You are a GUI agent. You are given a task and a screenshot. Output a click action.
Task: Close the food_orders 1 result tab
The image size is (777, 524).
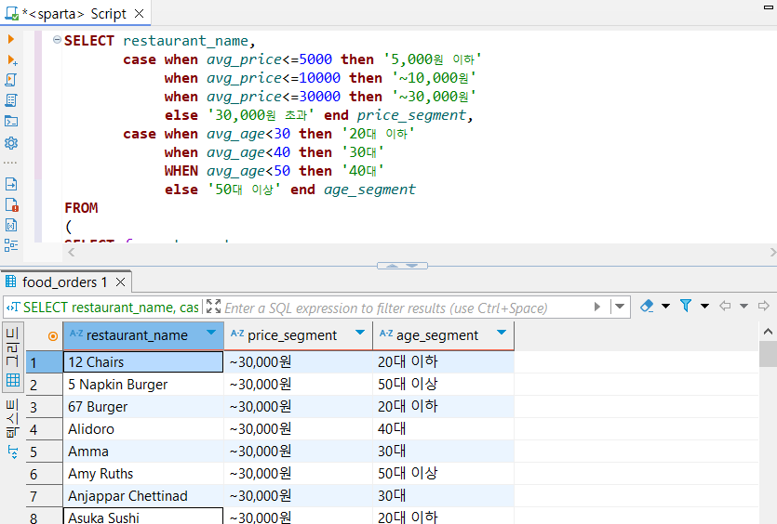pos(120,282)
